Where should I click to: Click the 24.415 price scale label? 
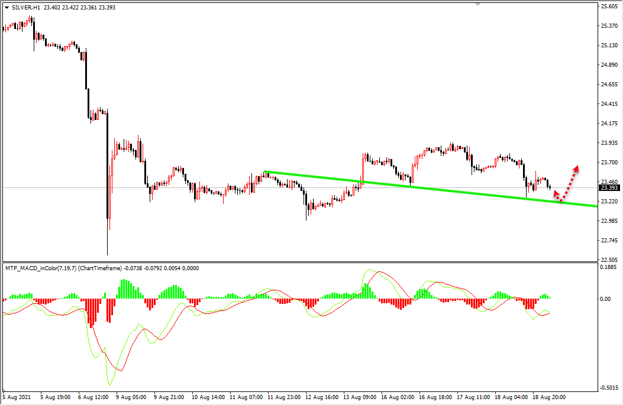coord(609,104)
